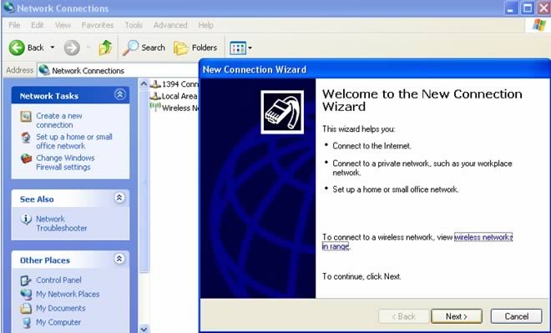Image resolution: width=551 pixels, height=333 pixels.
Task: Open My Network Places link
Action: (68, 294)
